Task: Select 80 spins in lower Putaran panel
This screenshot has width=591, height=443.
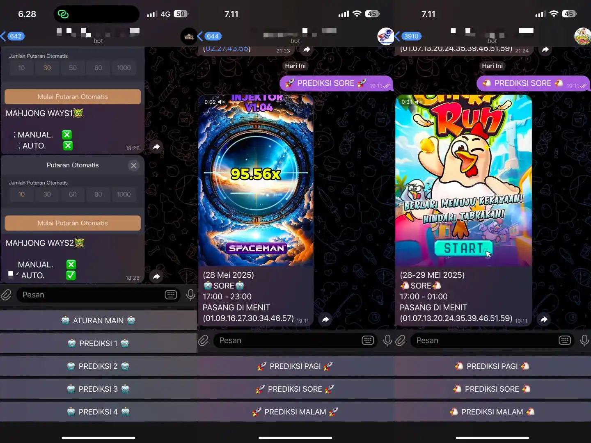Action: (x=98, y=194)
